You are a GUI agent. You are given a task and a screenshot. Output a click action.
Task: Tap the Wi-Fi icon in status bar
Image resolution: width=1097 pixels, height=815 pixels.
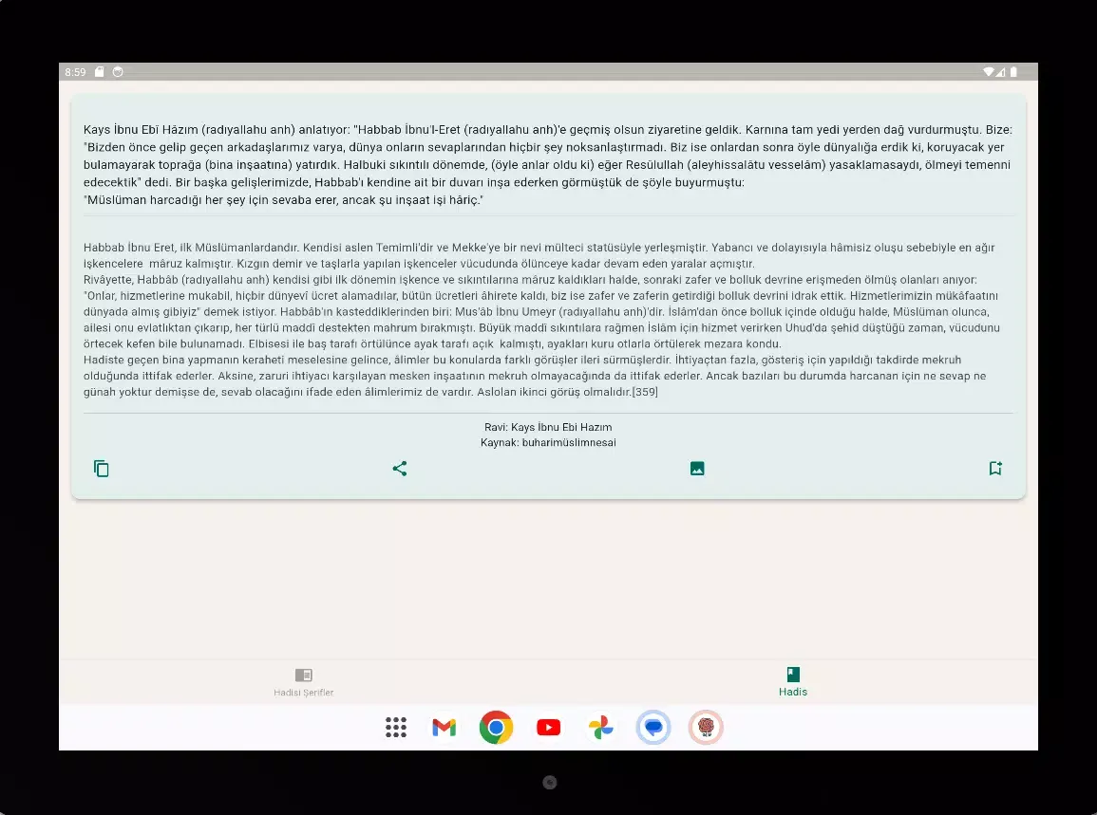(x=989, y=72)
